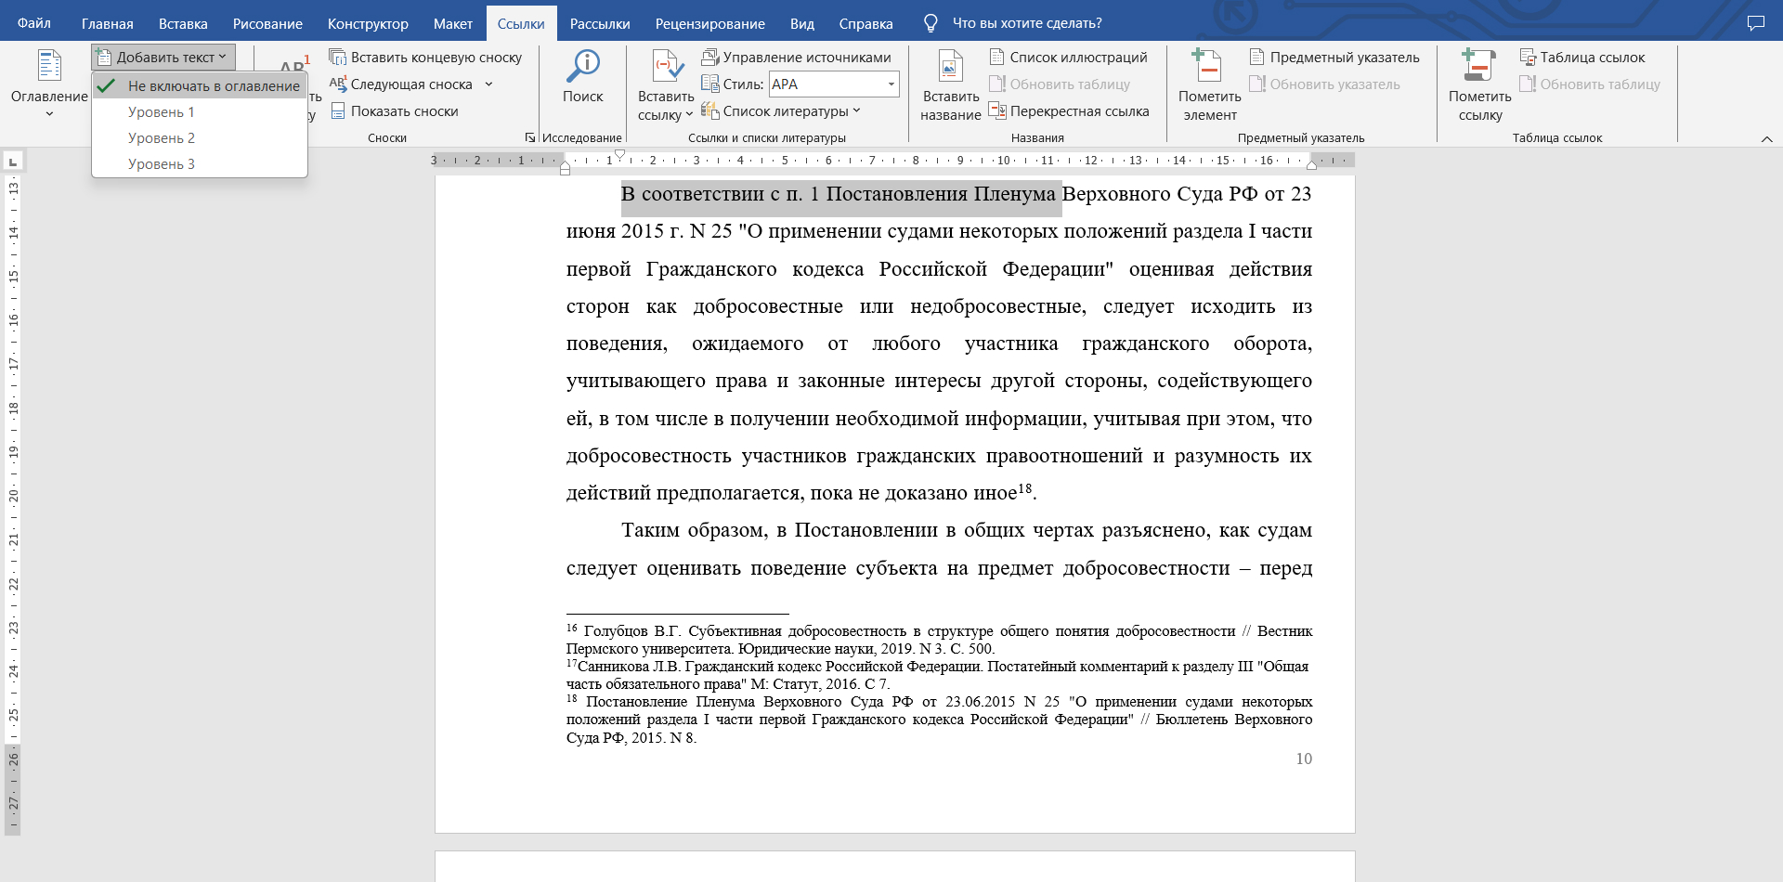
Task: Click the lightbulb tell-me icon
Action: [931, 23]
